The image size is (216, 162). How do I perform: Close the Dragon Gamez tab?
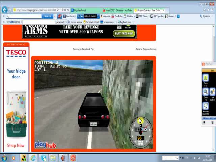click(x=163, y=10)
